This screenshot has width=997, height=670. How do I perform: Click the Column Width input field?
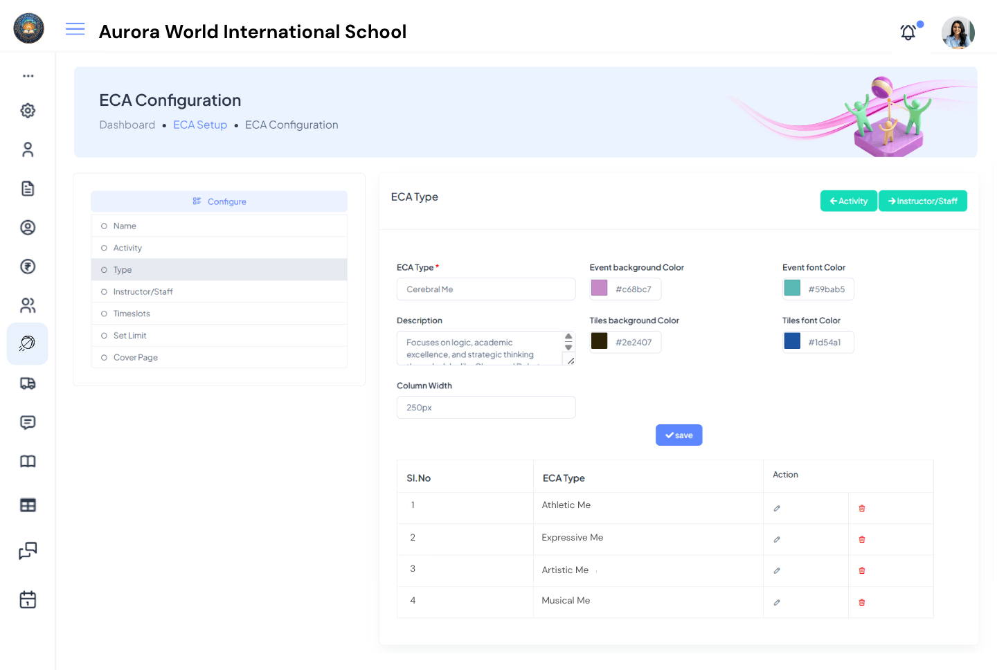(x=486, y=407)
